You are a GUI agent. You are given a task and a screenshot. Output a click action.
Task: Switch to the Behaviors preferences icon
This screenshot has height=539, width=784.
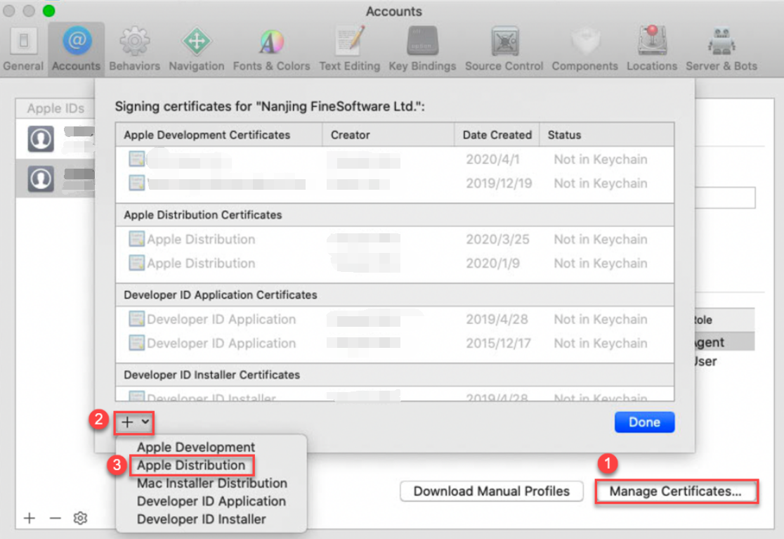point(134,46)
